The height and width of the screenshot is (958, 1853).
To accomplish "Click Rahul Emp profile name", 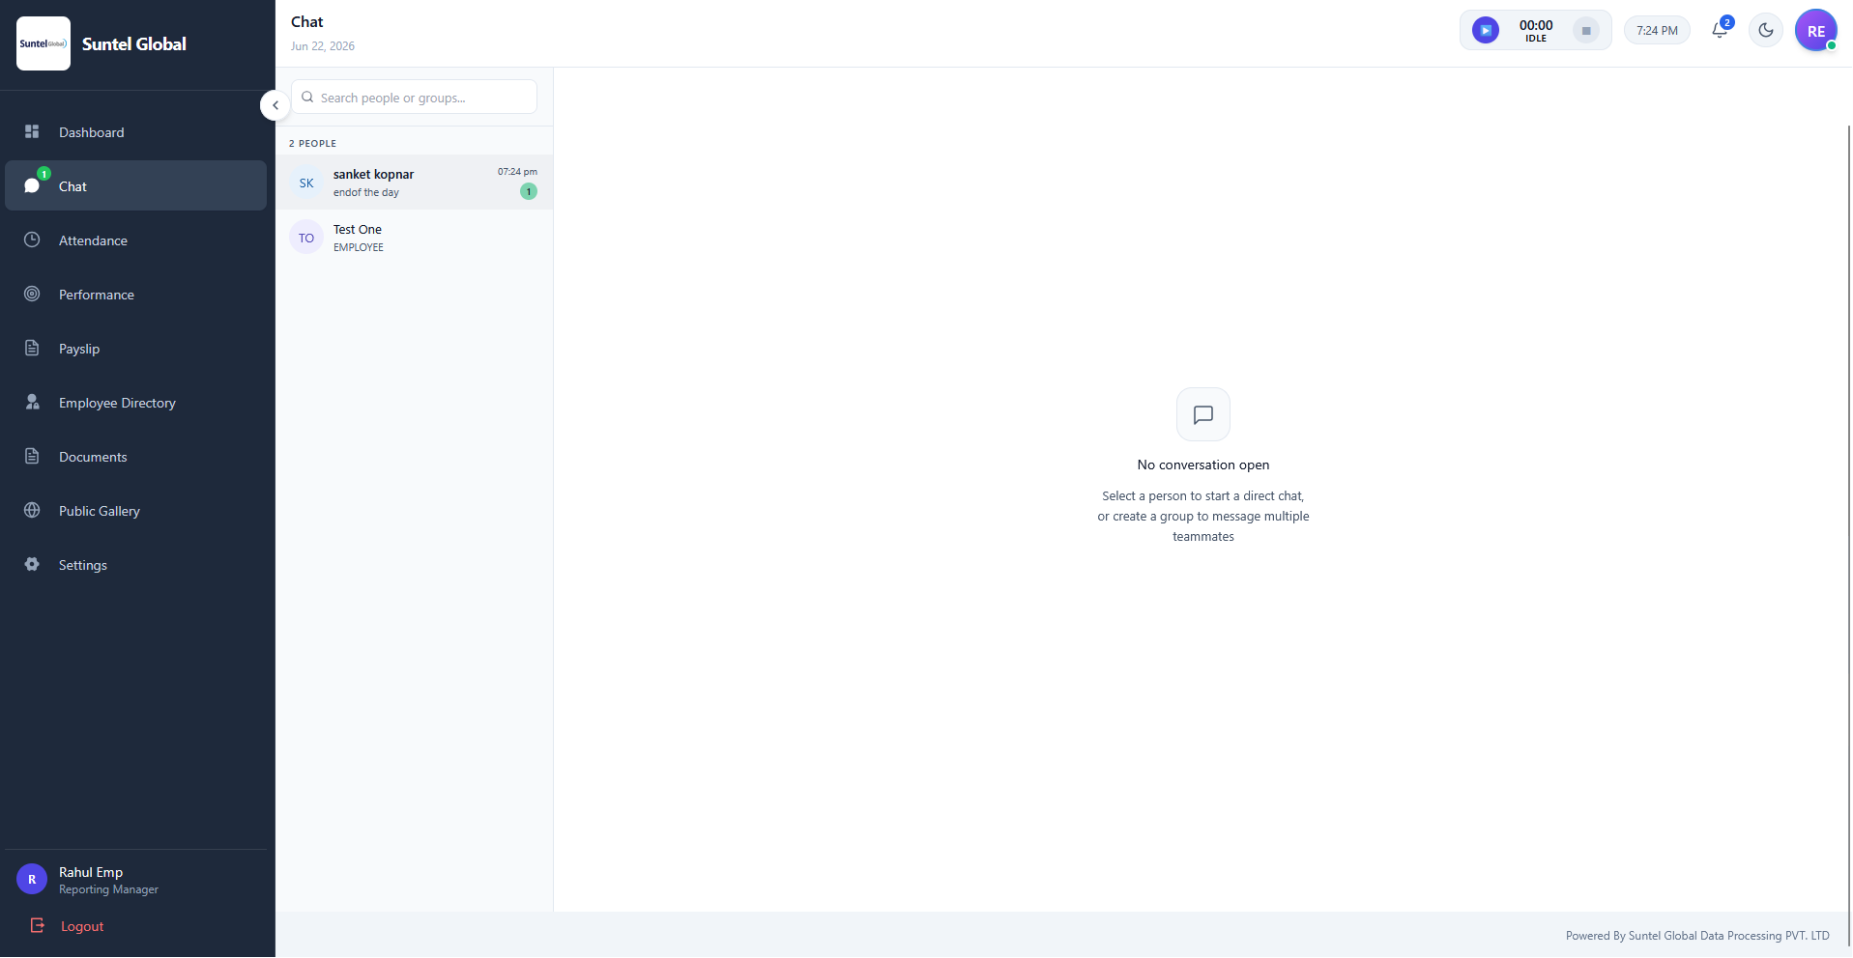I will [x=91, y=872].
